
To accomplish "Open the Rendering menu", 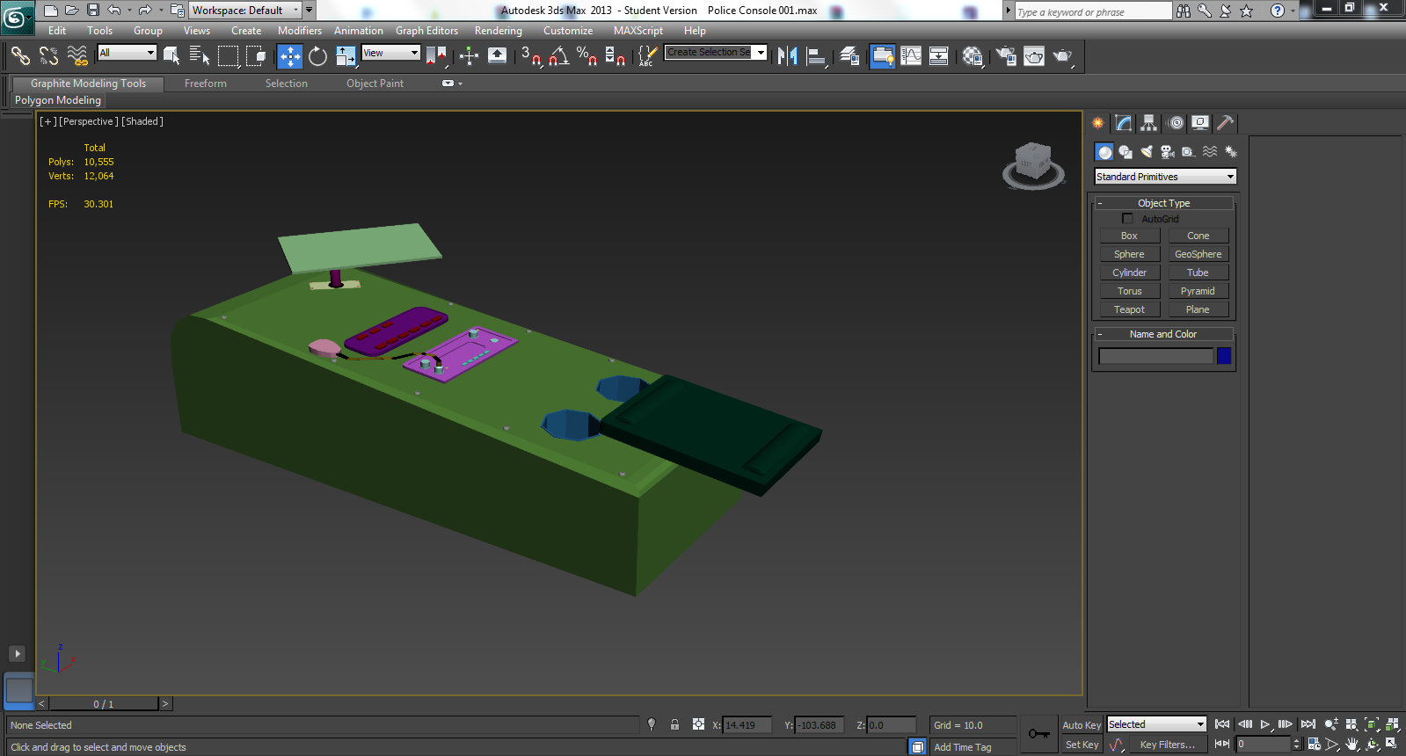I will pos(498,31).
